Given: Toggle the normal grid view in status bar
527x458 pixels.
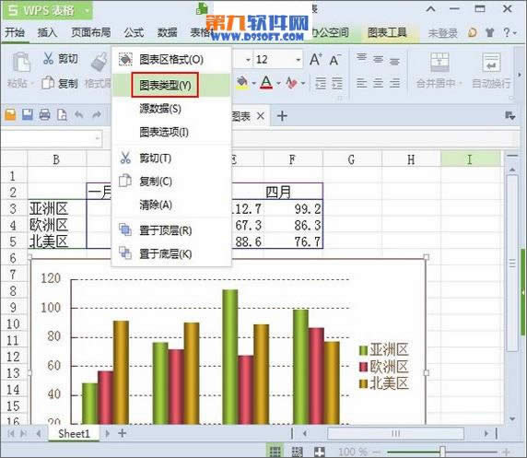Looking at the screenshot, I should (x=275, y=452).
